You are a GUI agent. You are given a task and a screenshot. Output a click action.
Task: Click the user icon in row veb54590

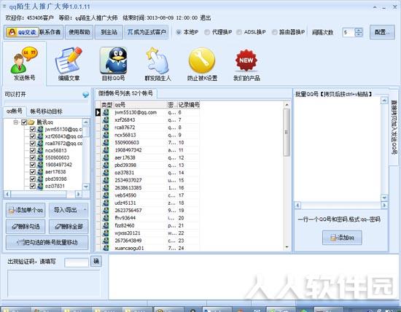pyautogui.click(x=106, y=195)
